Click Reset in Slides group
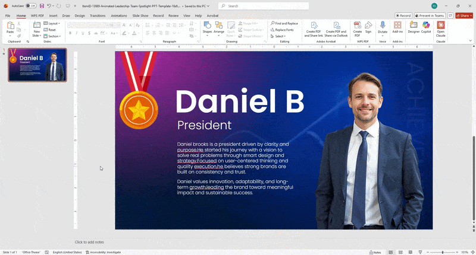 pyautogui.click(x=50, y=30)
